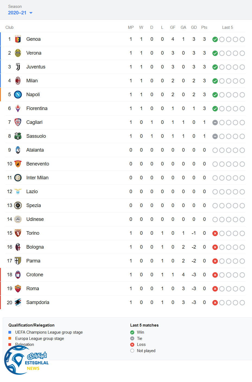Click the GD column header

point(194,27)
